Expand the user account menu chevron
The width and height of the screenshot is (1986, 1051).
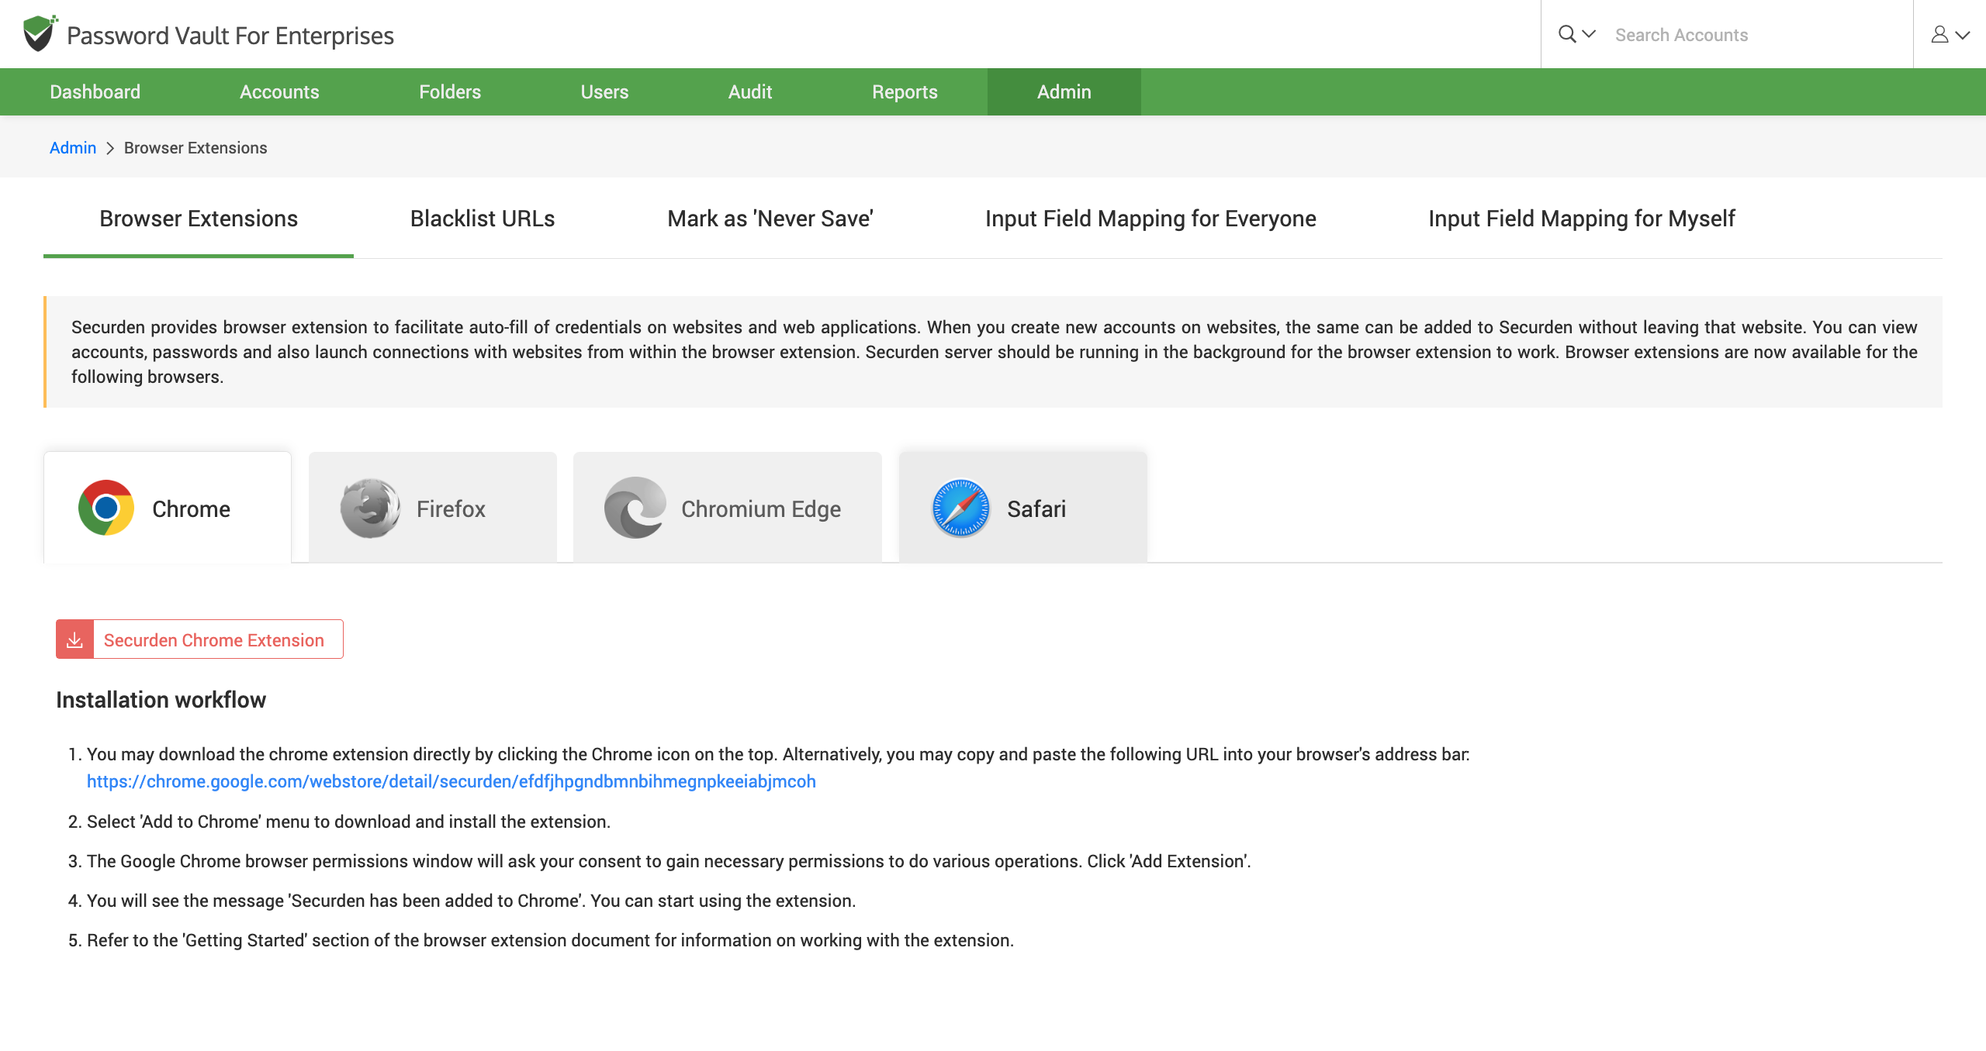click(1964, 35)
